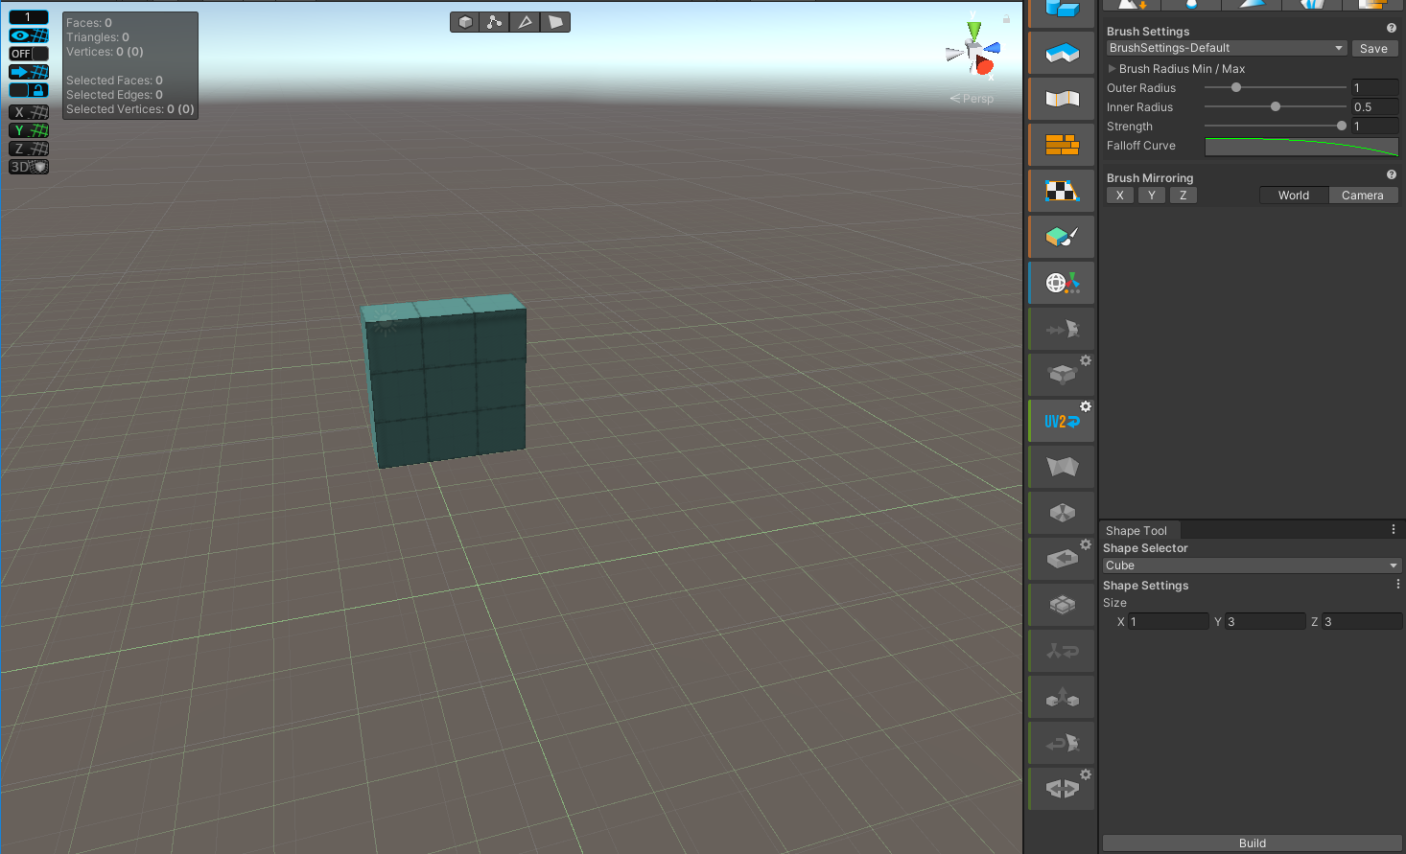Enable X axis brush mirroring
Screen dimensions: 1406x854
1119,195
